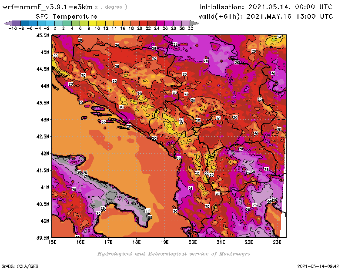
Task: Click the 'SFC Temperature' heading
Action: 67,17
